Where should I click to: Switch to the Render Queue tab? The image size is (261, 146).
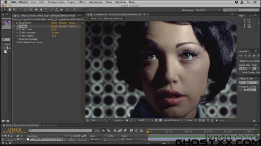point(50,125)
